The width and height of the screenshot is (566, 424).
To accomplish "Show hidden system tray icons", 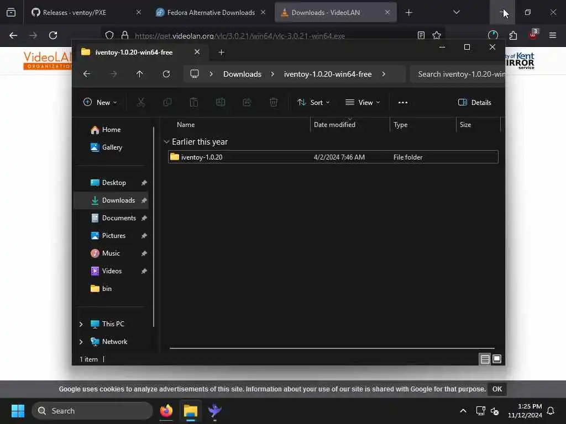I will coord(463,411).
